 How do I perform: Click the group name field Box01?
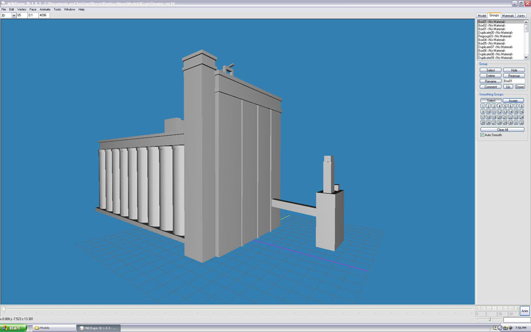[514, 81]
